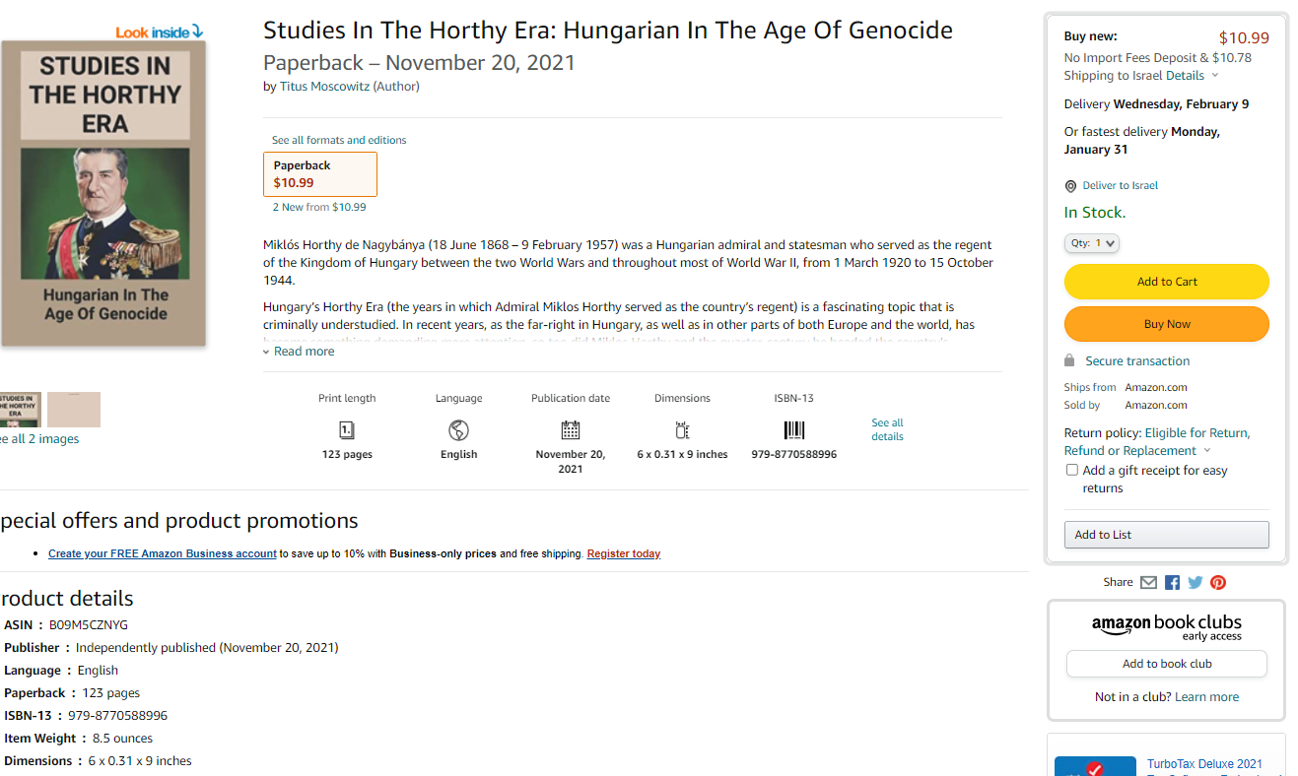Select the second blank image thumbnail
1298x776 pixels.
[74, 410]
